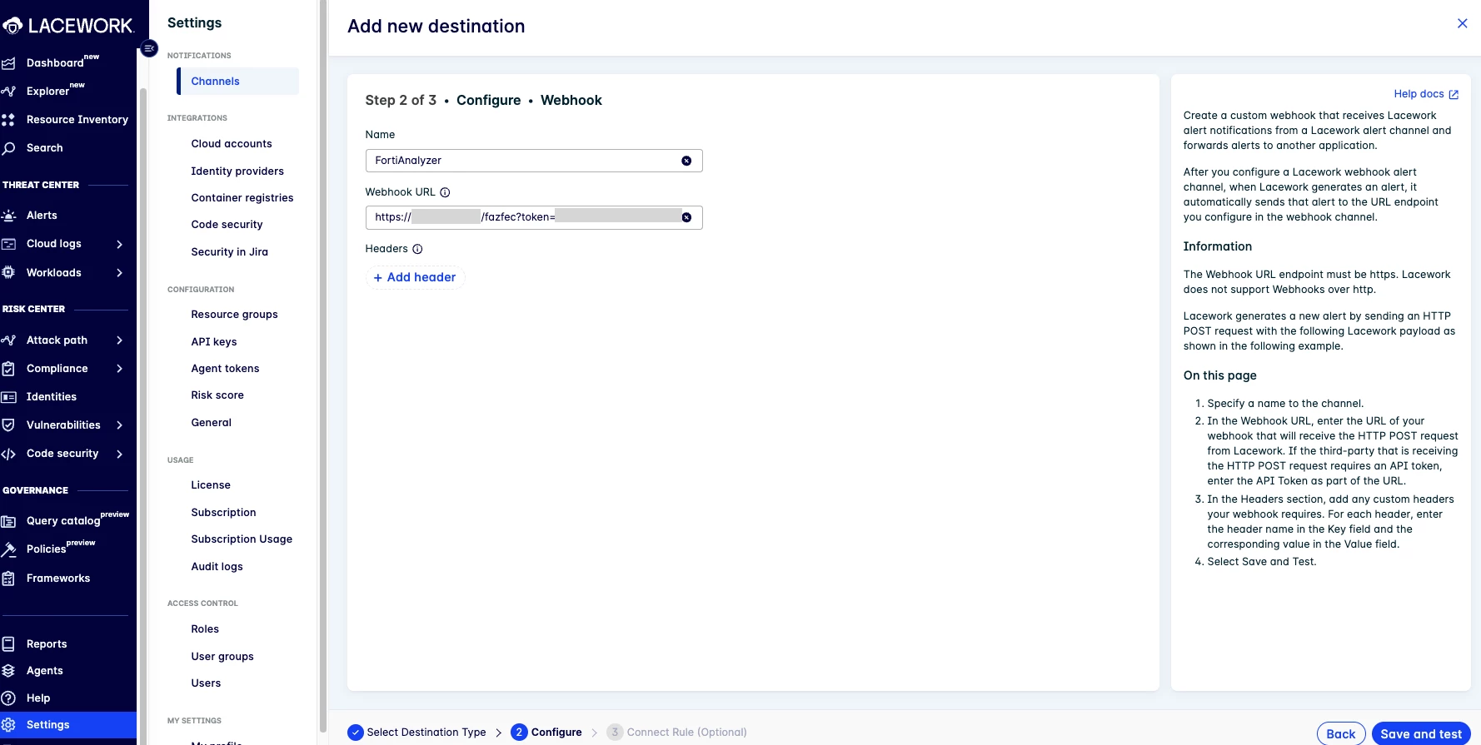Screen dimensions: 1481x745
Task: Click the Resource Inventory grid icon
Action: tap(8, 120)
